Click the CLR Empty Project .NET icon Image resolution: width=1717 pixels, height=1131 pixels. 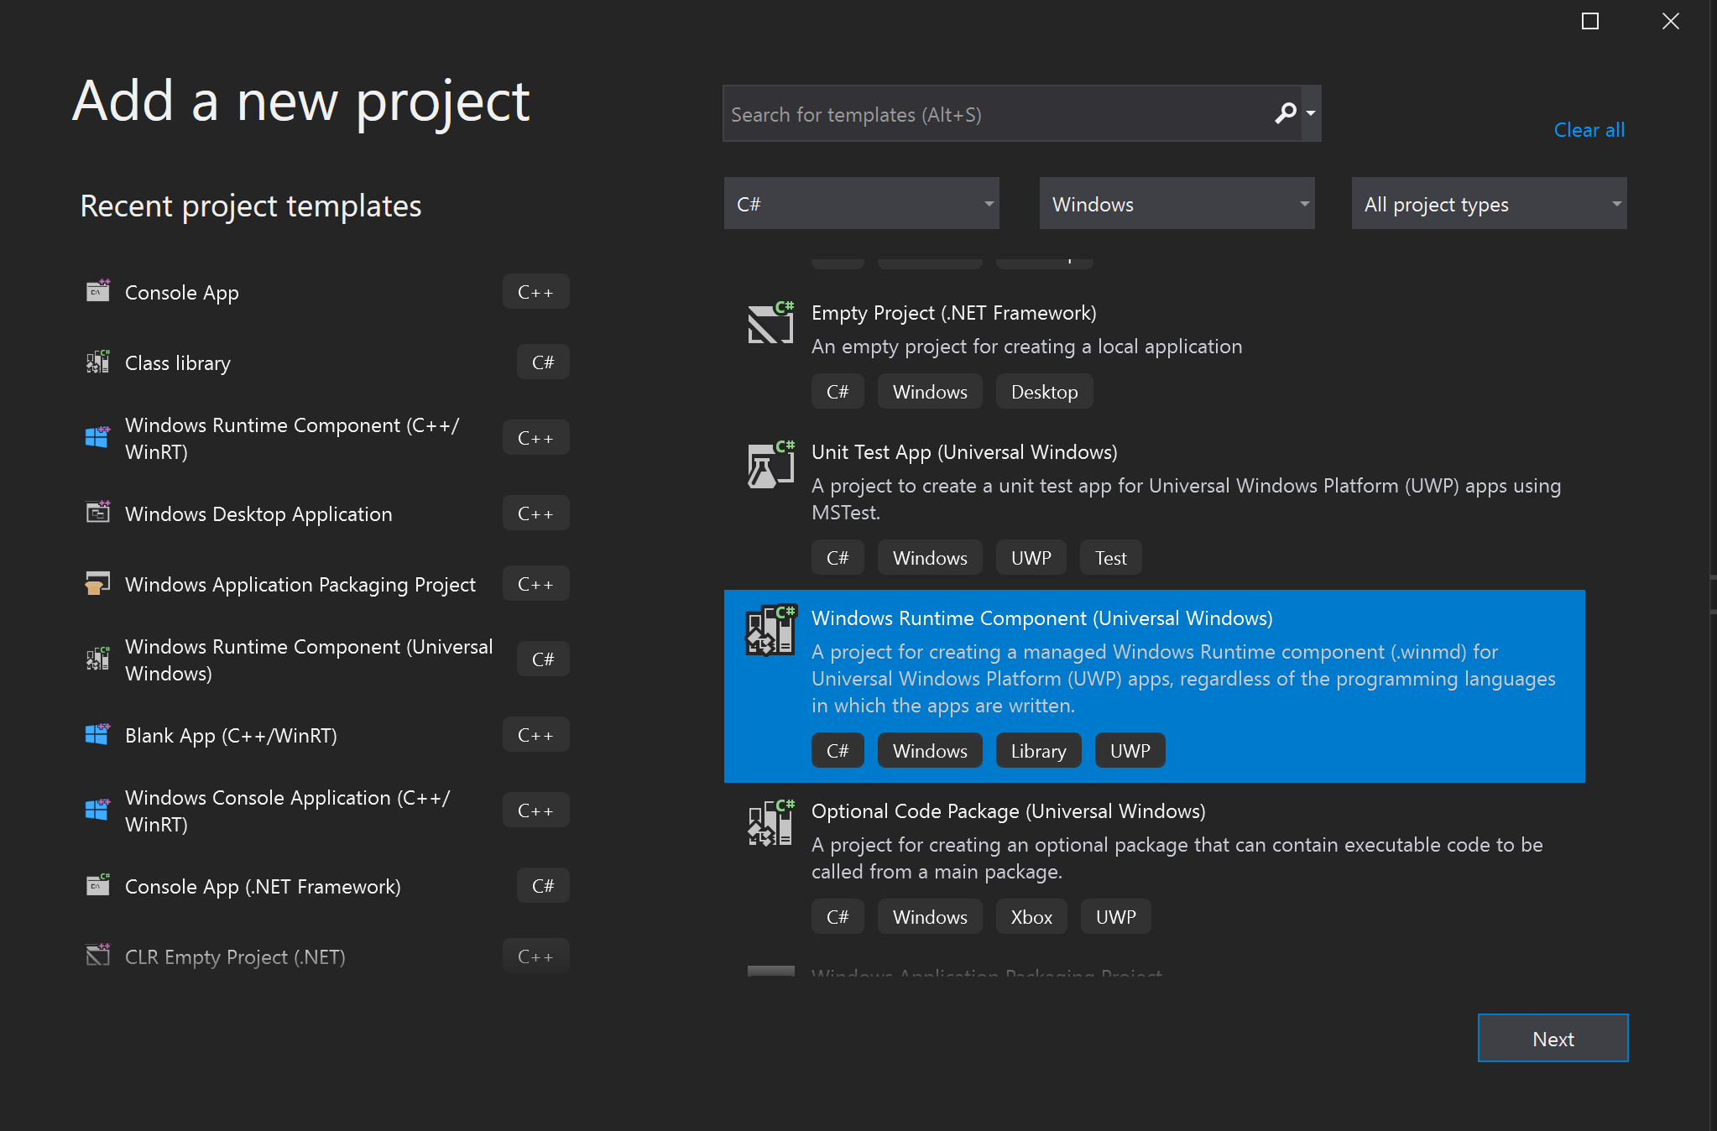tap(97, 956)
